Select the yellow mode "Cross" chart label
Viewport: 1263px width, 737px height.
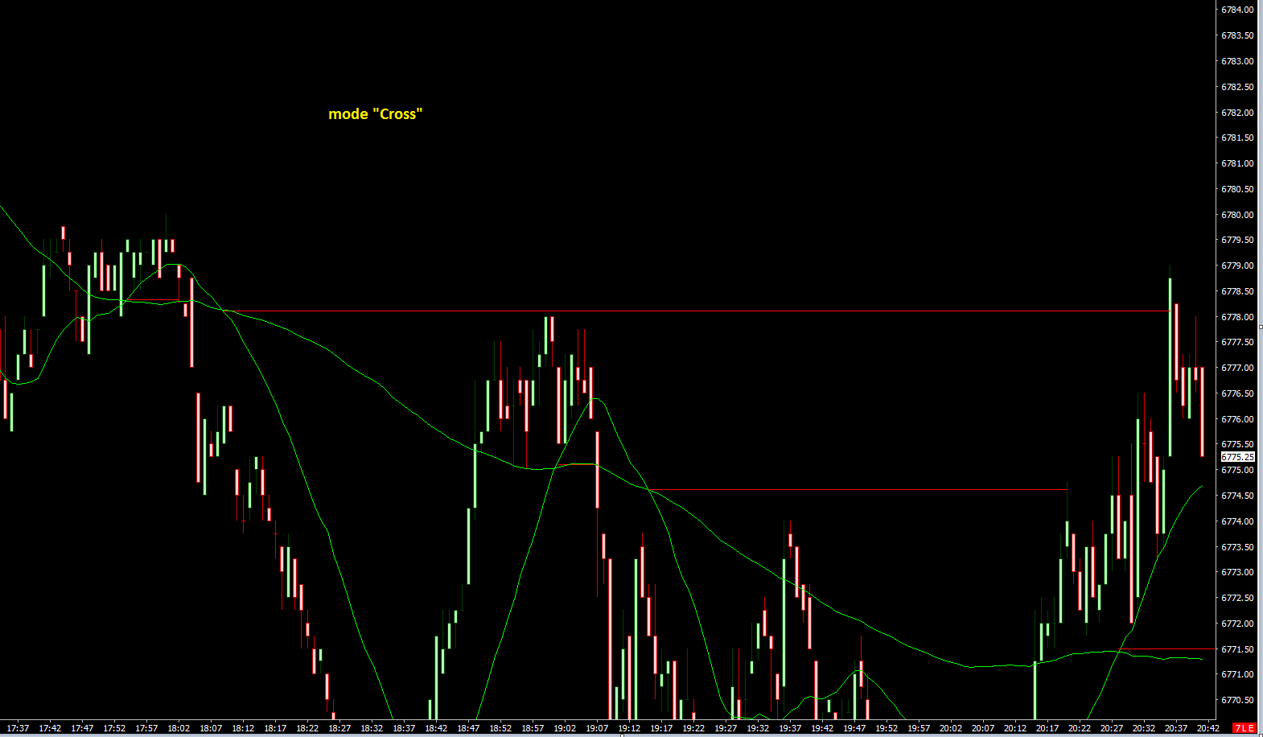coord(376,114)
